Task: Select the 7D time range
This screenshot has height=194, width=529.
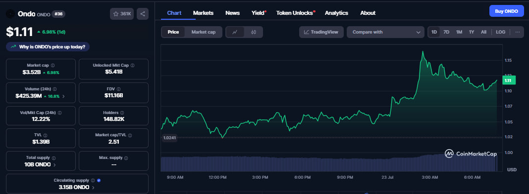Action: tap(446, 32)
